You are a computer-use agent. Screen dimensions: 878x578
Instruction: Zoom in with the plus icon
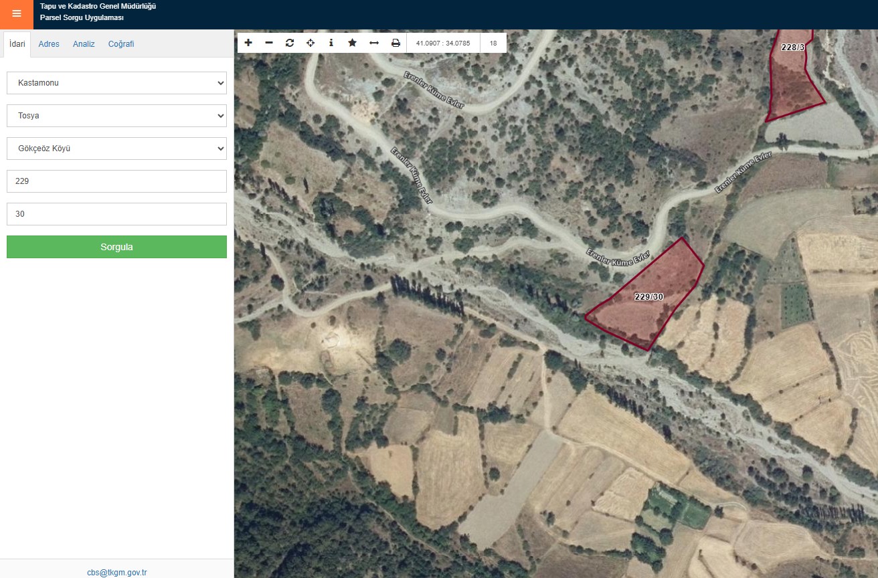point(248,43)
